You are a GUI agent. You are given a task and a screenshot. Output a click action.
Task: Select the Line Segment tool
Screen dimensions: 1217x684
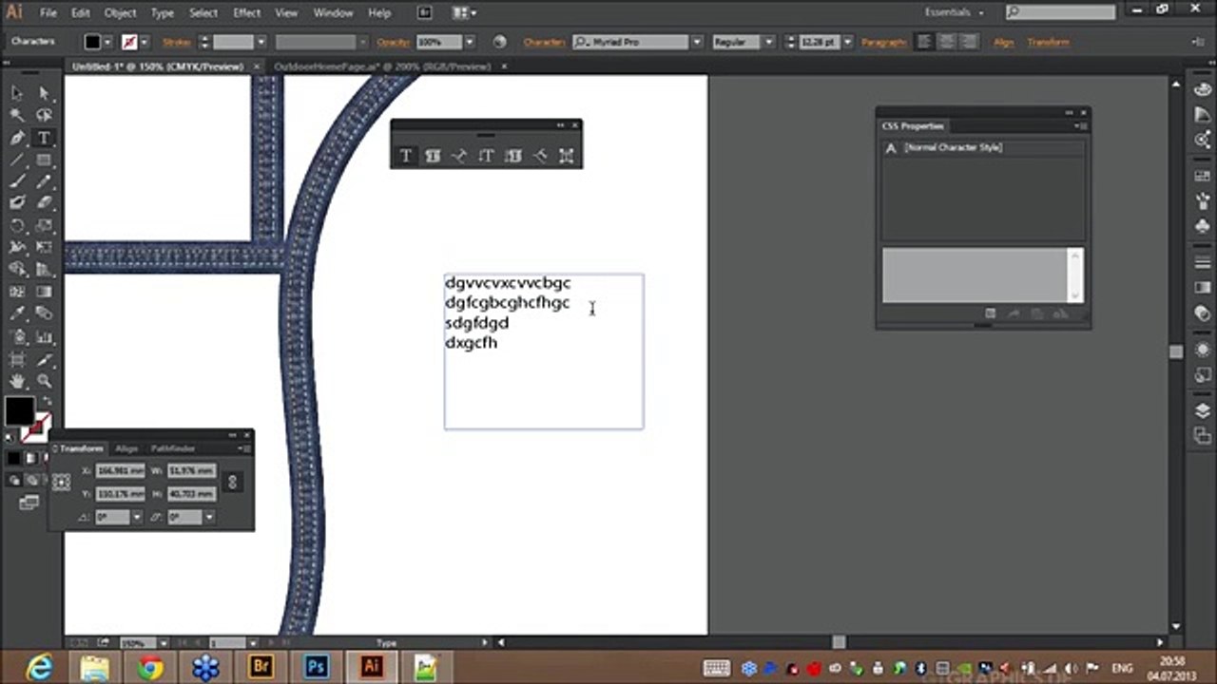coord(17,160)
